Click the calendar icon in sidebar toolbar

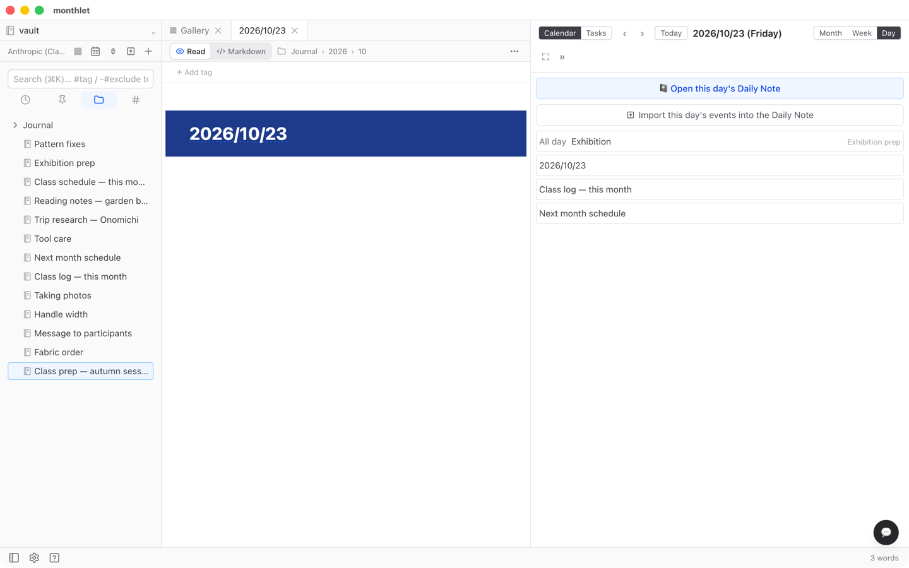click(95, 52)
